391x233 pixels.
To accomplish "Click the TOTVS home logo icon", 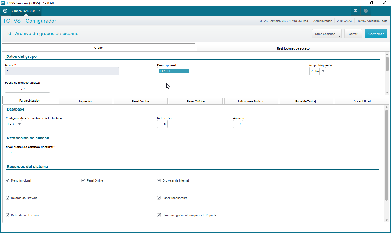I will [5, 11].
